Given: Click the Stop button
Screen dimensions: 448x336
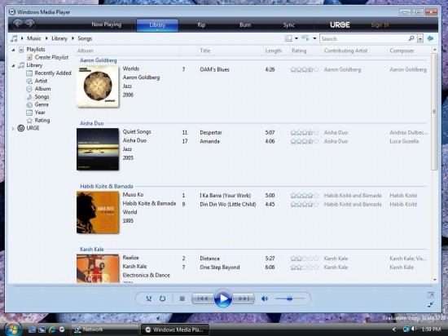Looking at the screenshot, I should 182,298.
